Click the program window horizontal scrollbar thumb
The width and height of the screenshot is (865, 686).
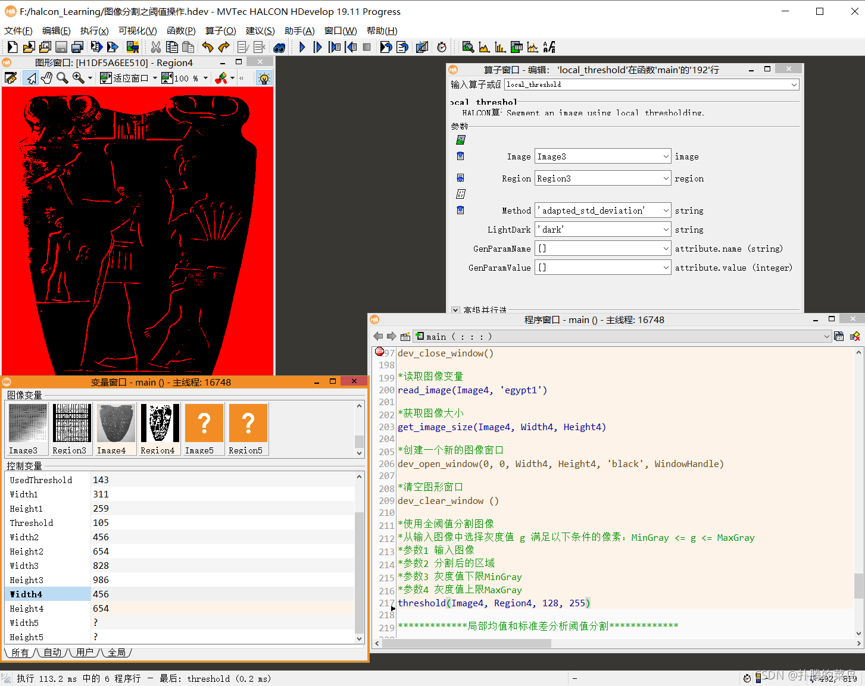[x=466, y=643]
